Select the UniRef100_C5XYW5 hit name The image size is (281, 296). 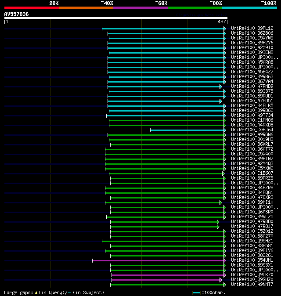point(252,38)
